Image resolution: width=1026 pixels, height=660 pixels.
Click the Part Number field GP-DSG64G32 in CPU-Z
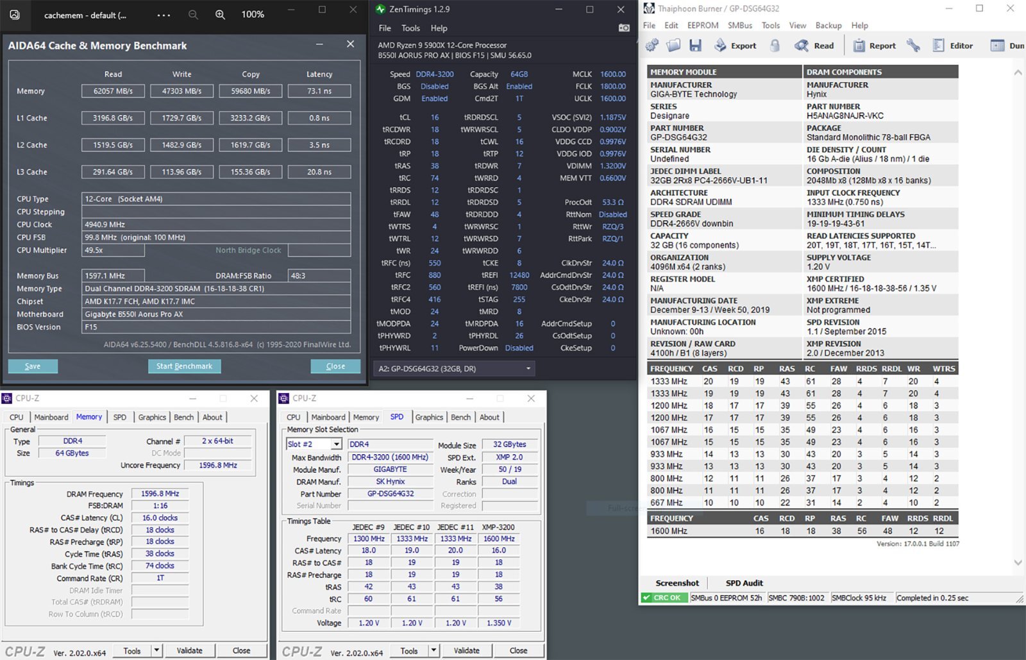click(x=391, y=494)
